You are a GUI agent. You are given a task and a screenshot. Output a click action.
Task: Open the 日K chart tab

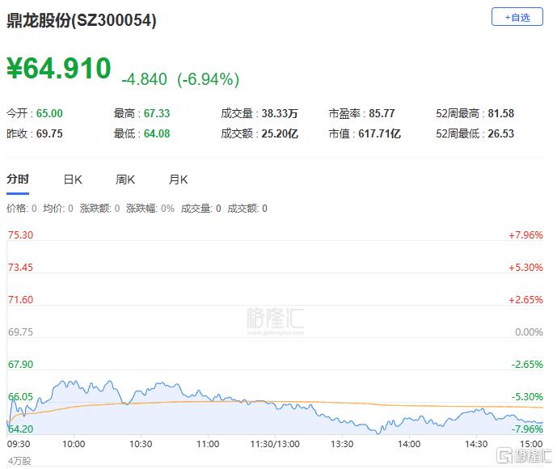(x=73, y=180)
